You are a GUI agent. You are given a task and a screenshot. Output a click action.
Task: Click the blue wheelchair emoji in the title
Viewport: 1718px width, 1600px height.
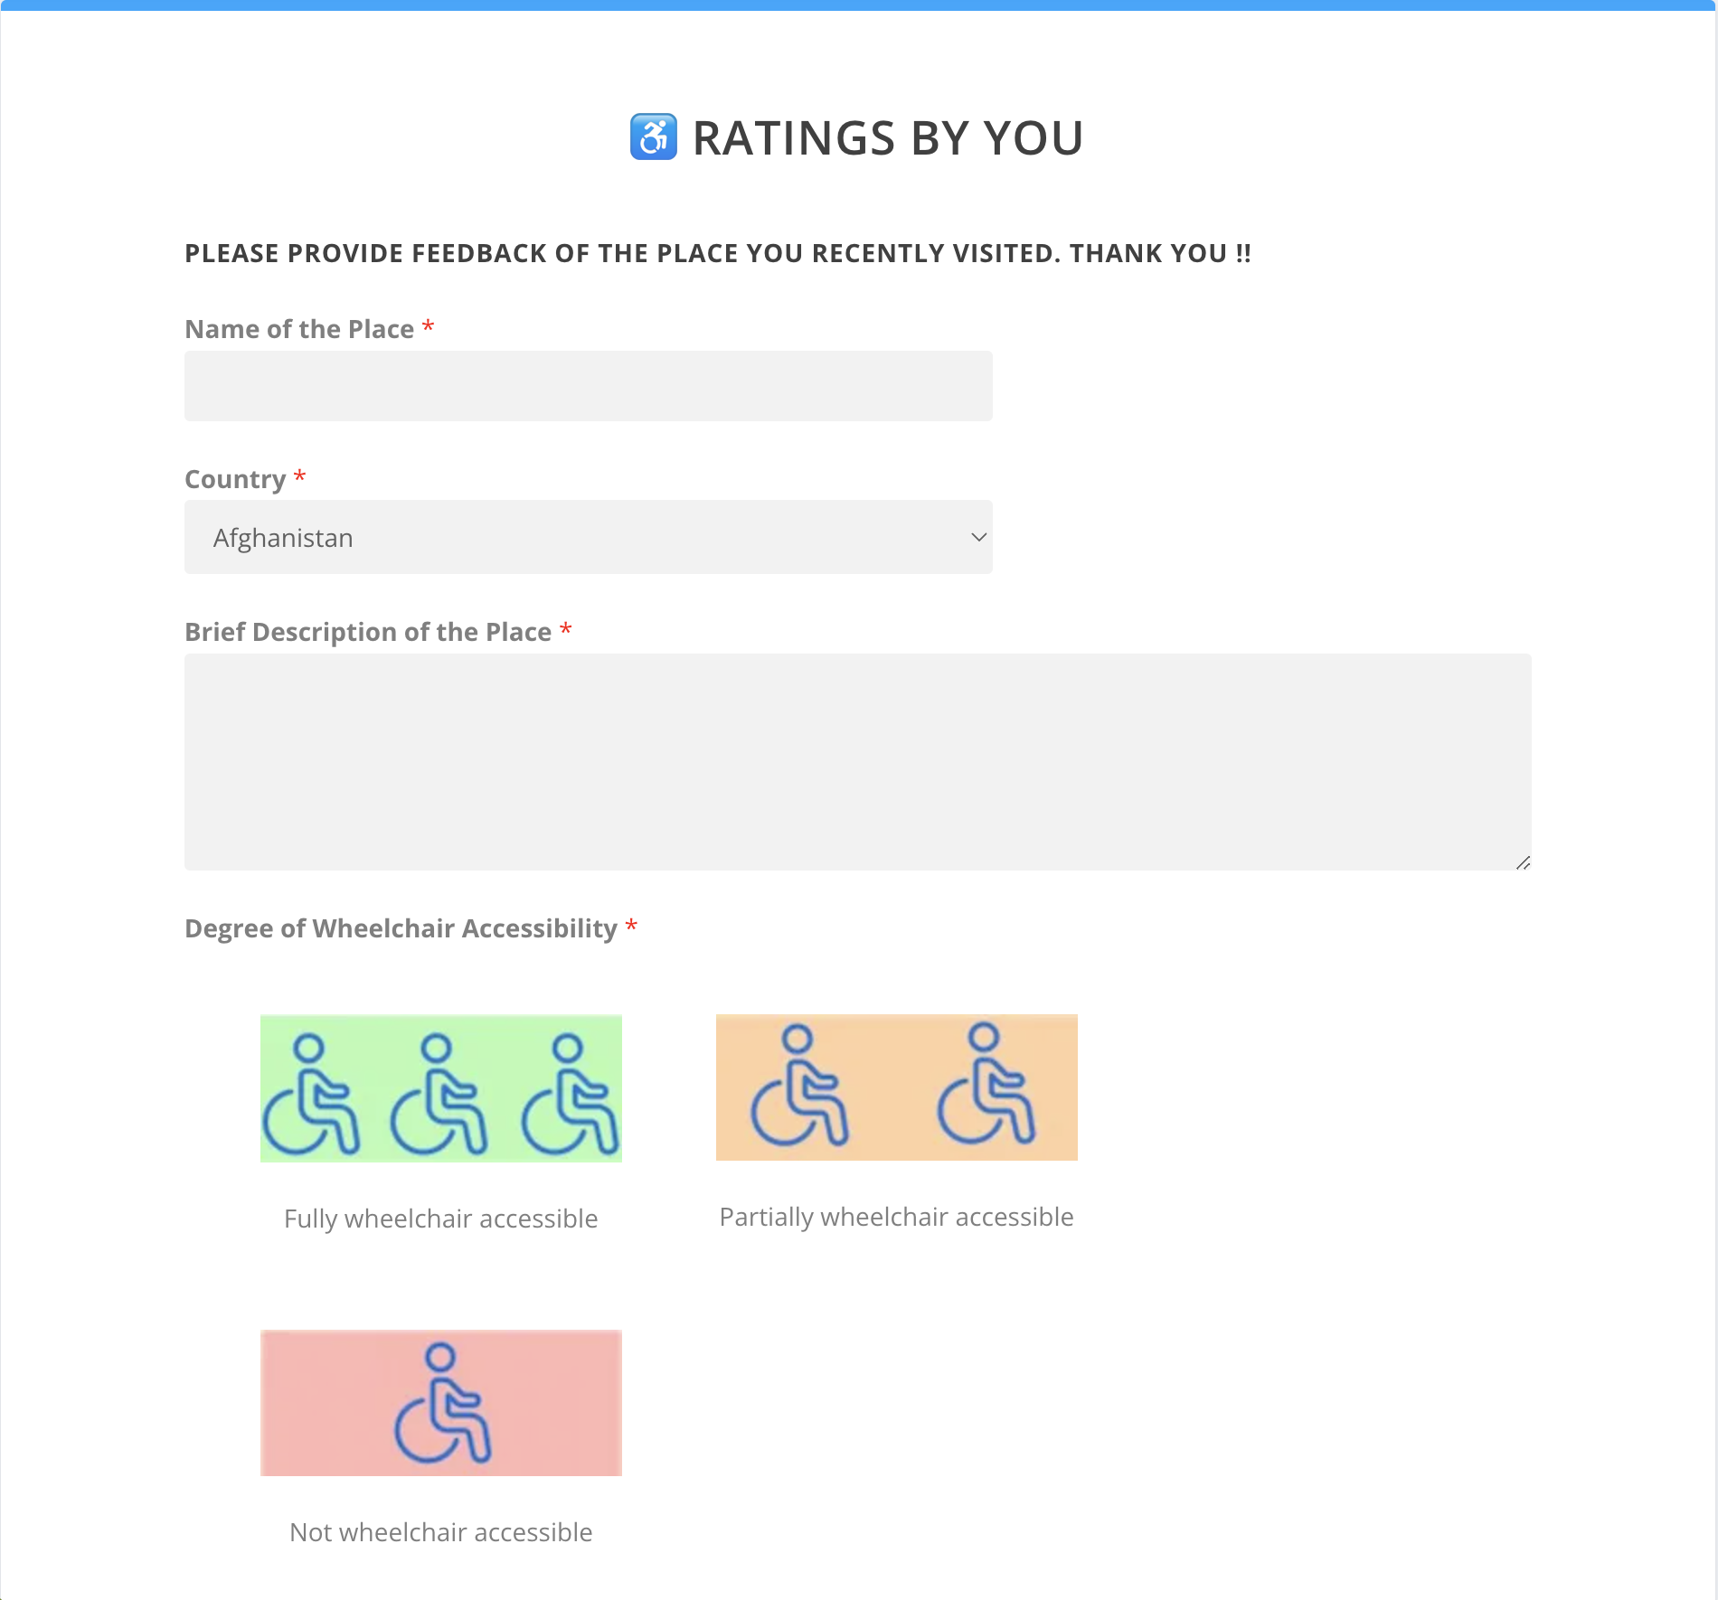[653, 137]
